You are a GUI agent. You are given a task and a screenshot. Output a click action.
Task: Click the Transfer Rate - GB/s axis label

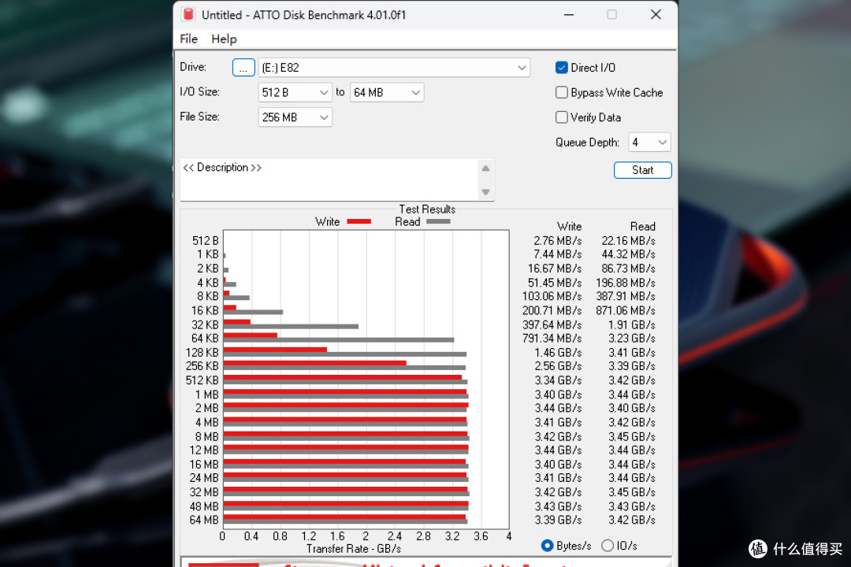(x=353, y=549)
